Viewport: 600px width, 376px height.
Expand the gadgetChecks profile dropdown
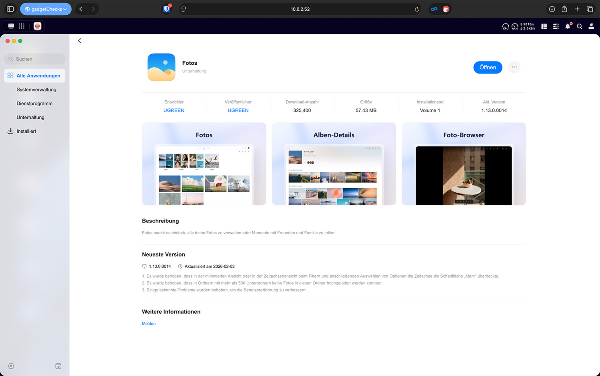(x=46, y=9)
